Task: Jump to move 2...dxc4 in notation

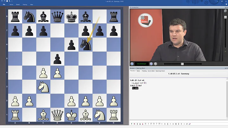Action: [136, 83]
